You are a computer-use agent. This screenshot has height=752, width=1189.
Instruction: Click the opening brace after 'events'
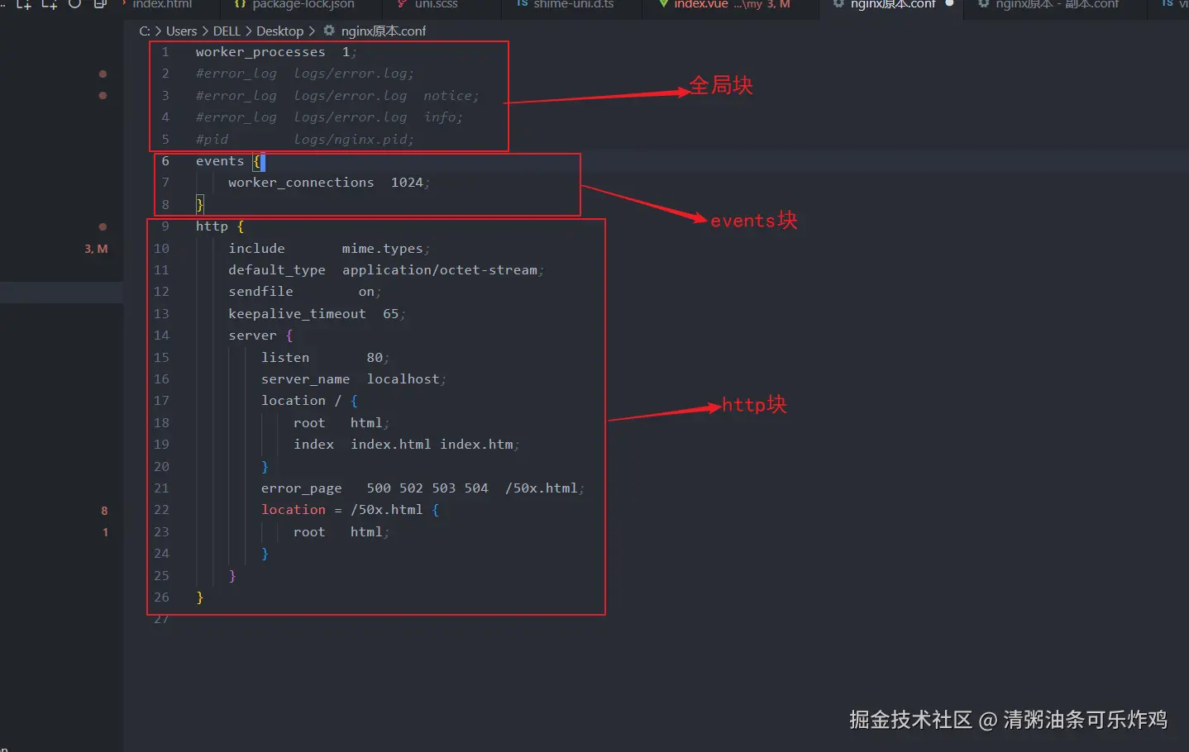pyautogui.click(x=257, y=161)
